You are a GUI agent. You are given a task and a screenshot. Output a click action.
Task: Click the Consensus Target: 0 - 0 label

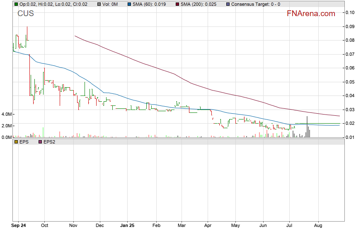(x=255, y=4)
